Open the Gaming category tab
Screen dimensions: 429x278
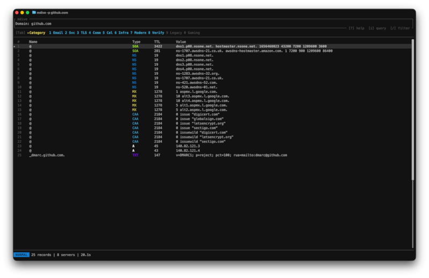[x=192, y=33]
